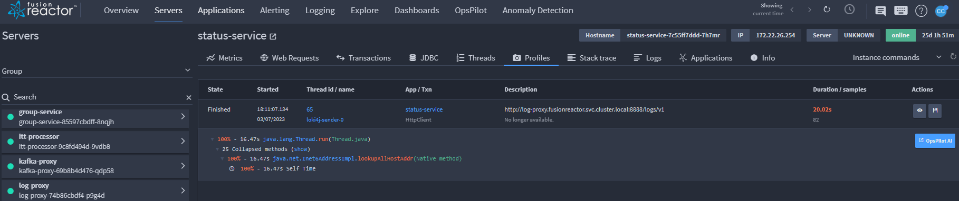Expand the log-proxy server chevron
This screenshot has width=959, height=201.
tap(183, 190)
